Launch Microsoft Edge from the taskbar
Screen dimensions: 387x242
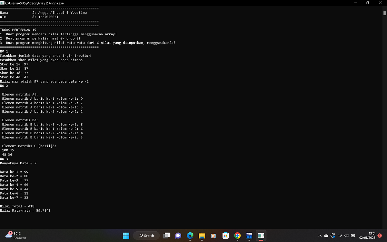pos(190,236)
